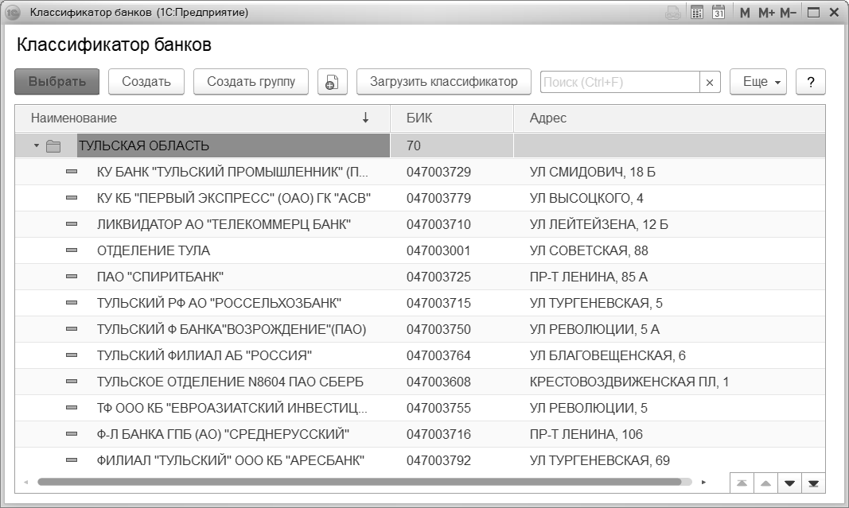Select ТУЛЬСКИЙ Ф БАНКА"ВОЗРОЖДЕНИЕ"(ПАО) row
The image size is (849, 508).
click(x=420, y=329)
